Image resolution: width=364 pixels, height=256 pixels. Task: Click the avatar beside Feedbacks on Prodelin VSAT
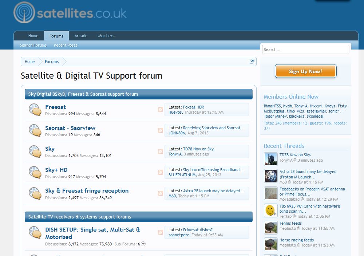[x=271, y=193]
